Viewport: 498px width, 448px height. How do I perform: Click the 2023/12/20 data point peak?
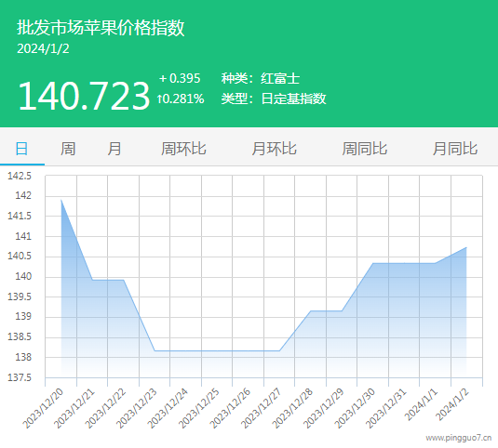[x=61, y=200]
